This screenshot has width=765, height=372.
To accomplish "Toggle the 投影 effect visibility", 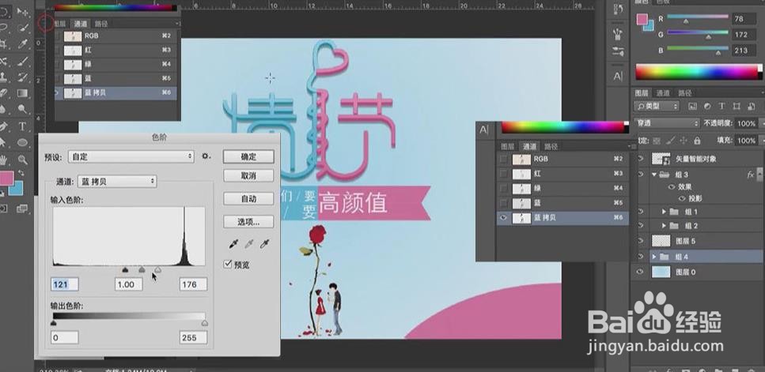I will click(x=682, y=198).
